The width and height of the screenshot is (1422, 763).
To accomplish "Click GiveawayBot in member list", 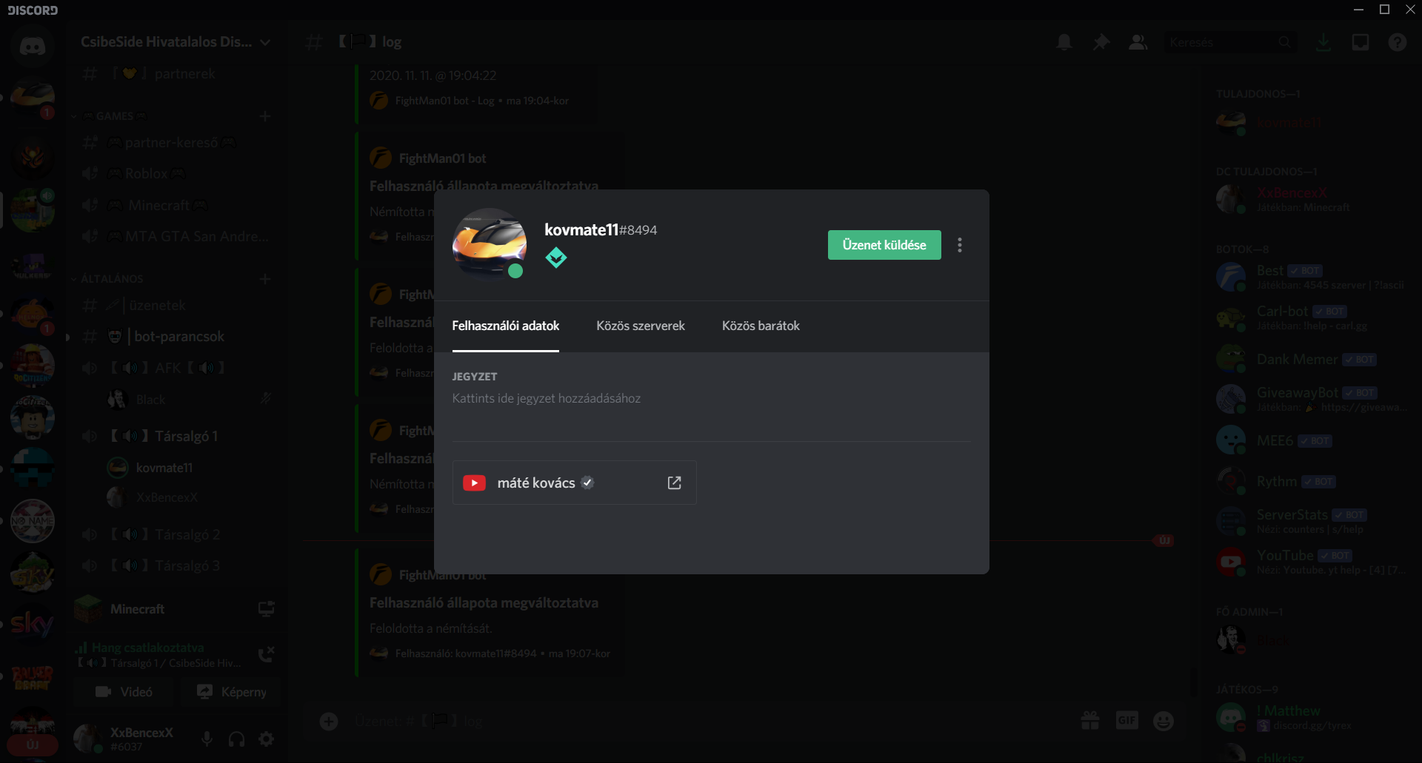I will point(1312,399).
